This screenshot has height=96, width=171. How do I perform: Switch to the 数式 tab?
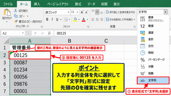coord(78,4)
